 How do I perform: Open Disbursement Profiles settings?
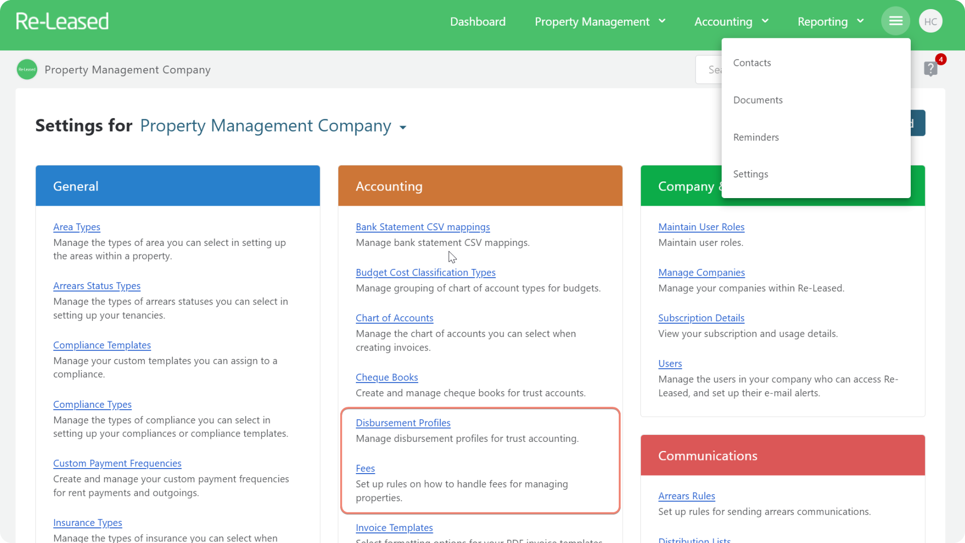403,423
